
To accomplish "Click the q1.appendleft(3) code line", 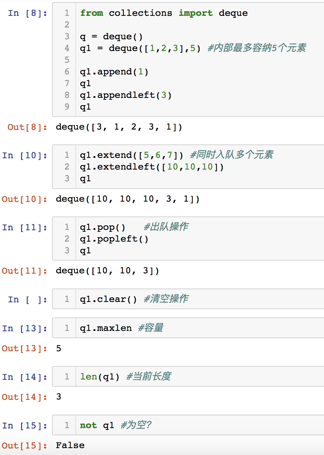I will (x=125, y=95).
